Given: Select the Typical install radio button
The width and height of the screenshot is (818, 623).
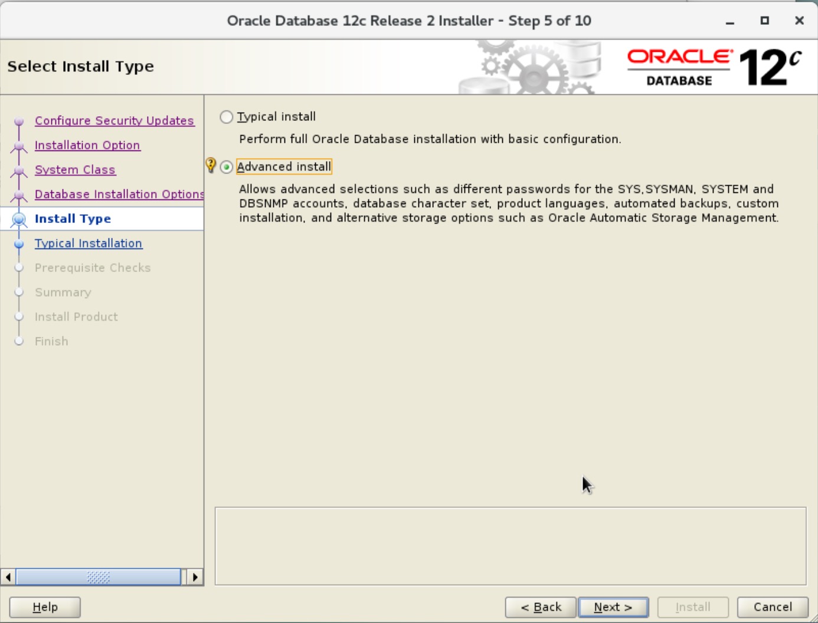Looking at the screenshot, I should click(226, 117).
